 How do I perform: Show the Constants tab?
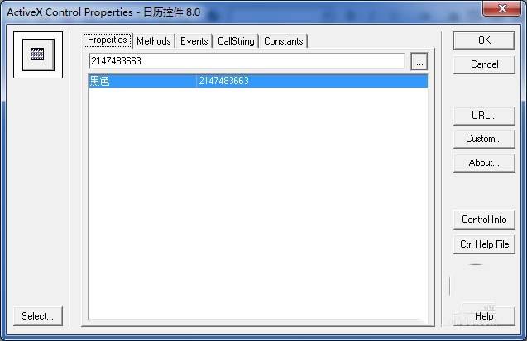[x=283, y=41]
